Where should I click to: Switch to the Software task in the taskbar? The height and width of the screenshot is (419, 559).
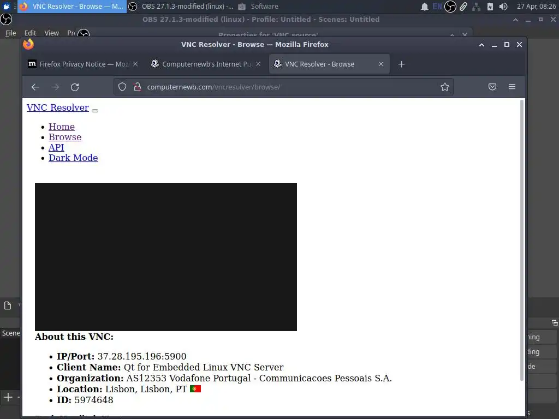click(258, 6)
